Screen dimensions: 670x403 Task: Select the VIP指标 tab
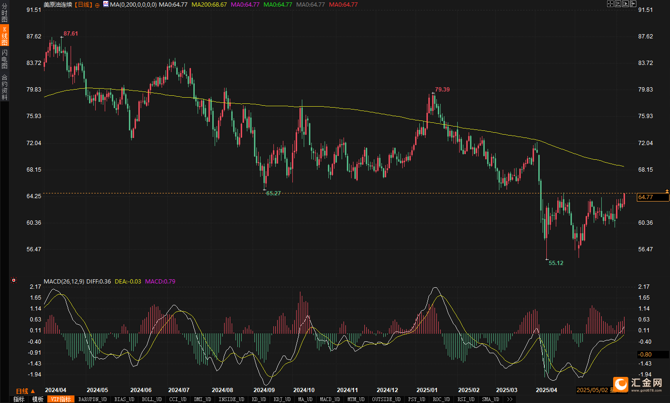point(61,399)
